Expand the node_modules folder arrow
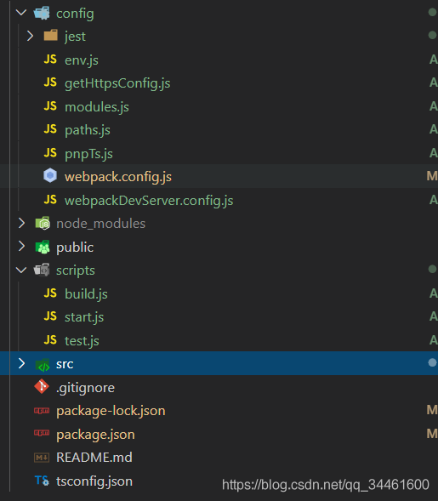 [21, 223]
